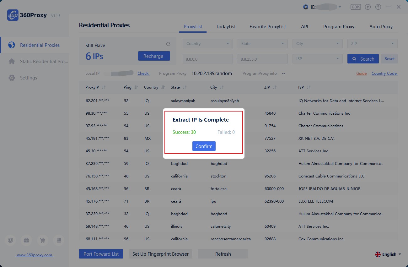Click Set Up Fingerprint Browser button

tap(160, 254)
